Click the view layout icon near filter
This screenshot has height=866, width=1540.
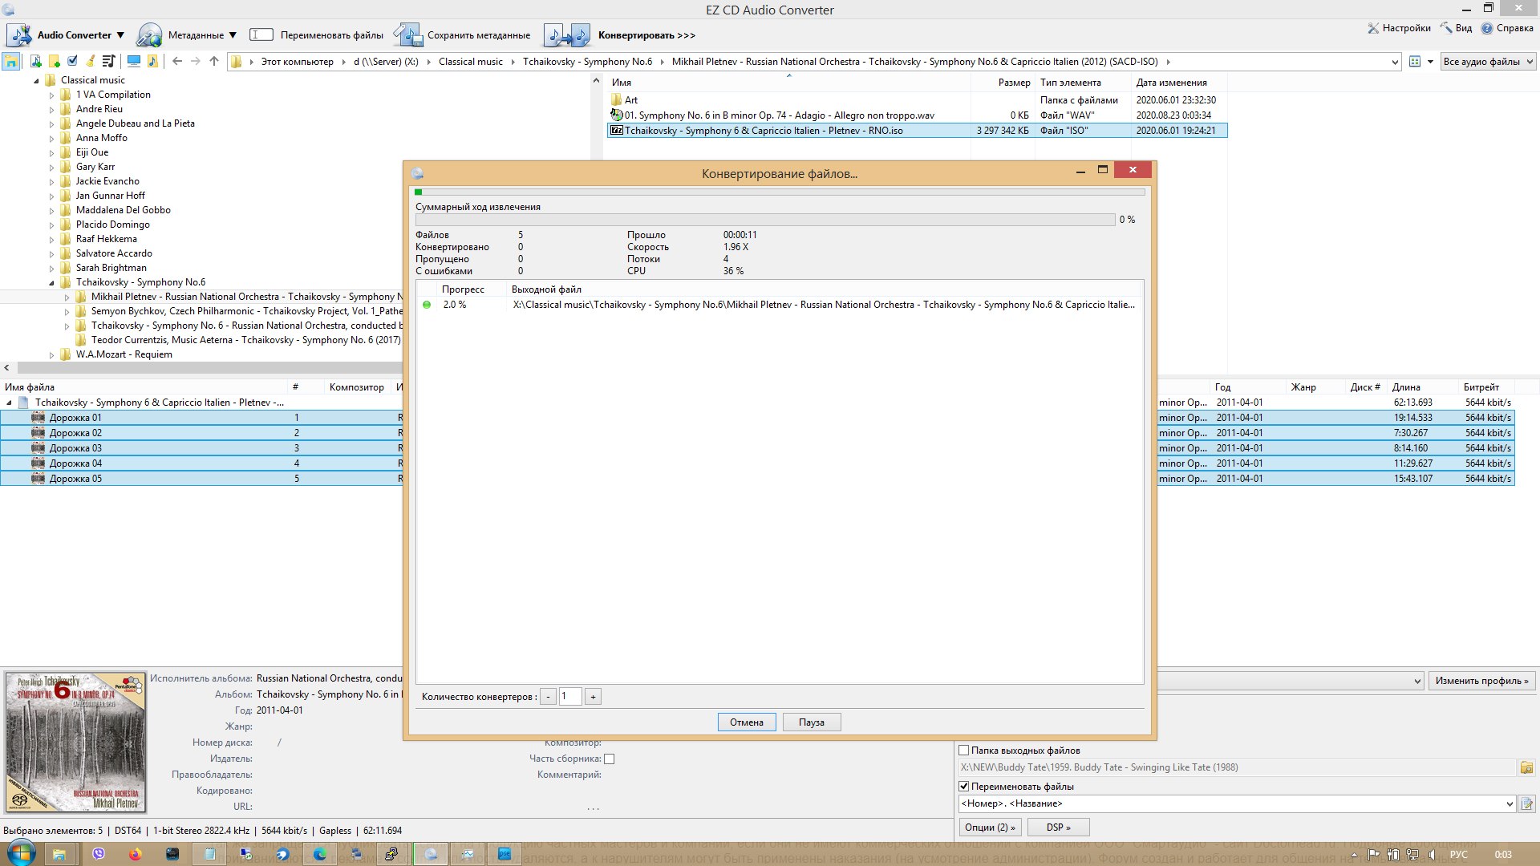[x=1415, y=62]
